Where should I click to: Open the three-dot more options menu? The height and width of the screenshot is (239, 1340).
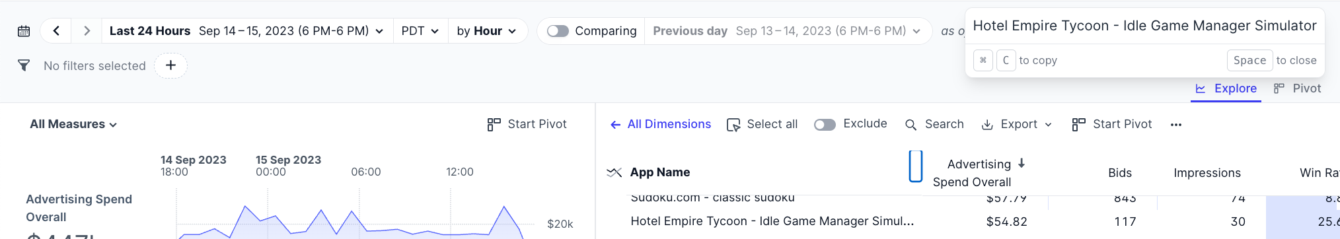coord(1175,125)
